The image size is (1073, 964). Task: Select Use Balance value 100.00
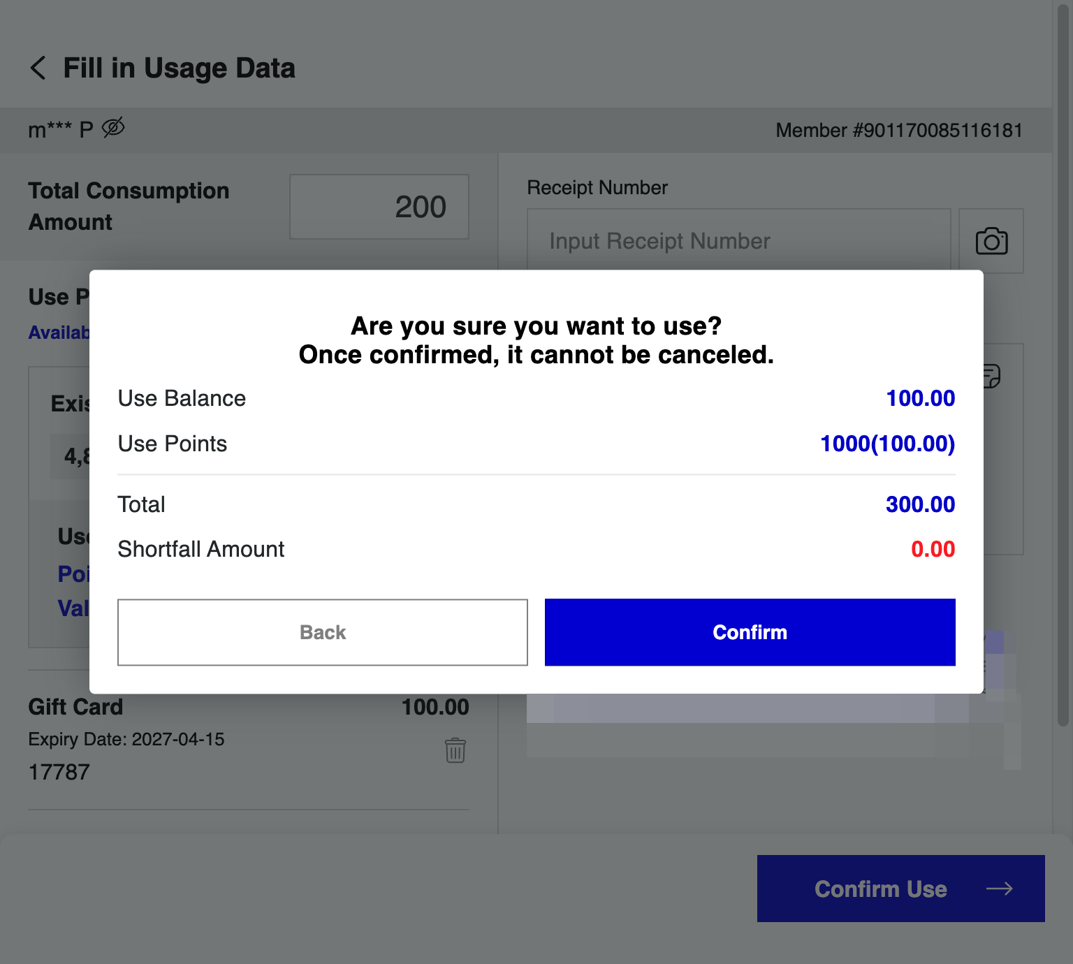tap(921, 398)
